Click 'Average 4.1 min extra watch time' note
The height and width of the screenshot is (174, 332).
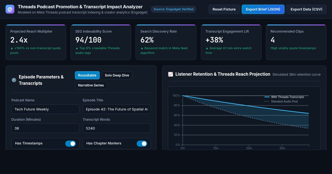pyautogui.click(x=229, y=50)
